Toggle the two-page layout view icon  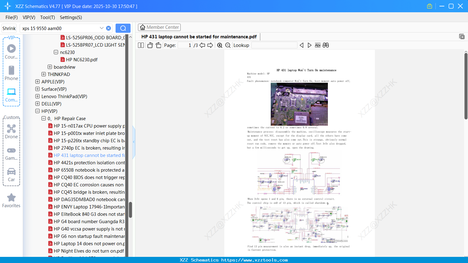(x=141, y=45)
